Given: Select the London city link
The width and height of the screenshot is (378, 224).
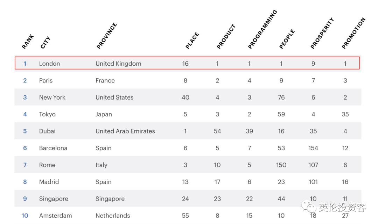Looking at the screenshot, I should (x=49, y=64).
